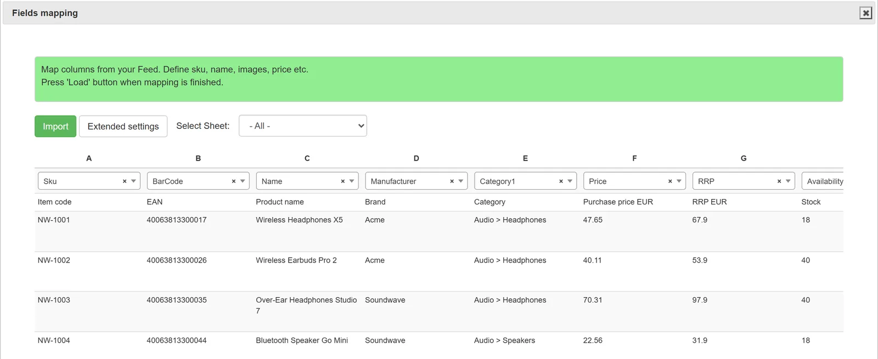Clear the RRP mapping with its x icon

coord(779,181)
